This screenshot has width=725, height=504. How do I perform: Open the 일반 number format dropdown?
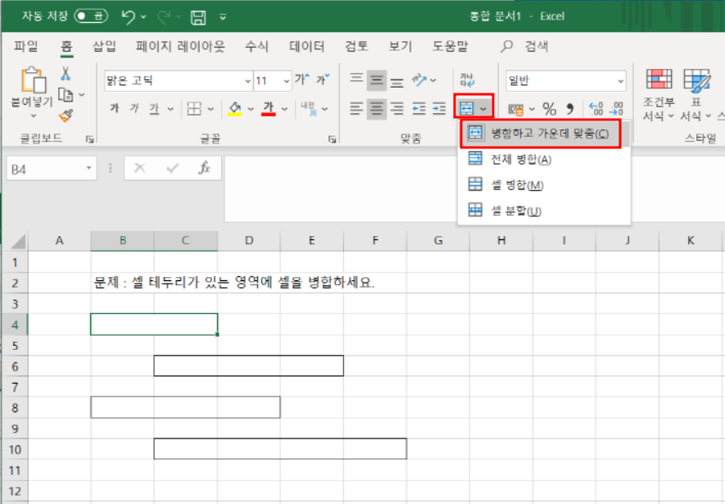click(x=620, y=81)
